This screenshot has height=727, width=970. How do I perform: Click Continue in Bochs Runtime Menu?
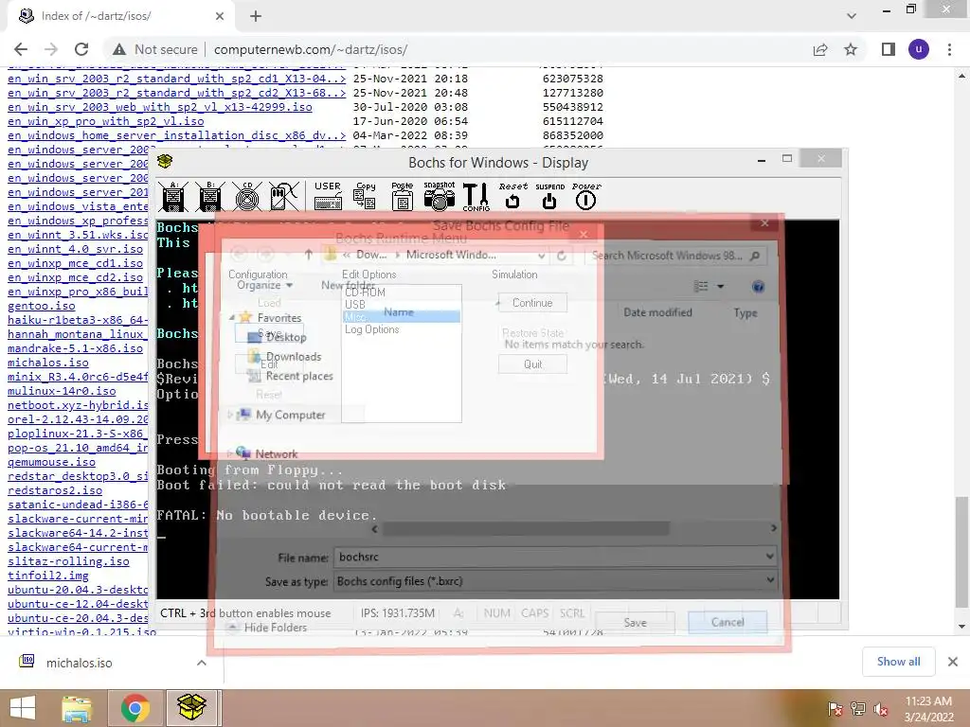[532, 303]
